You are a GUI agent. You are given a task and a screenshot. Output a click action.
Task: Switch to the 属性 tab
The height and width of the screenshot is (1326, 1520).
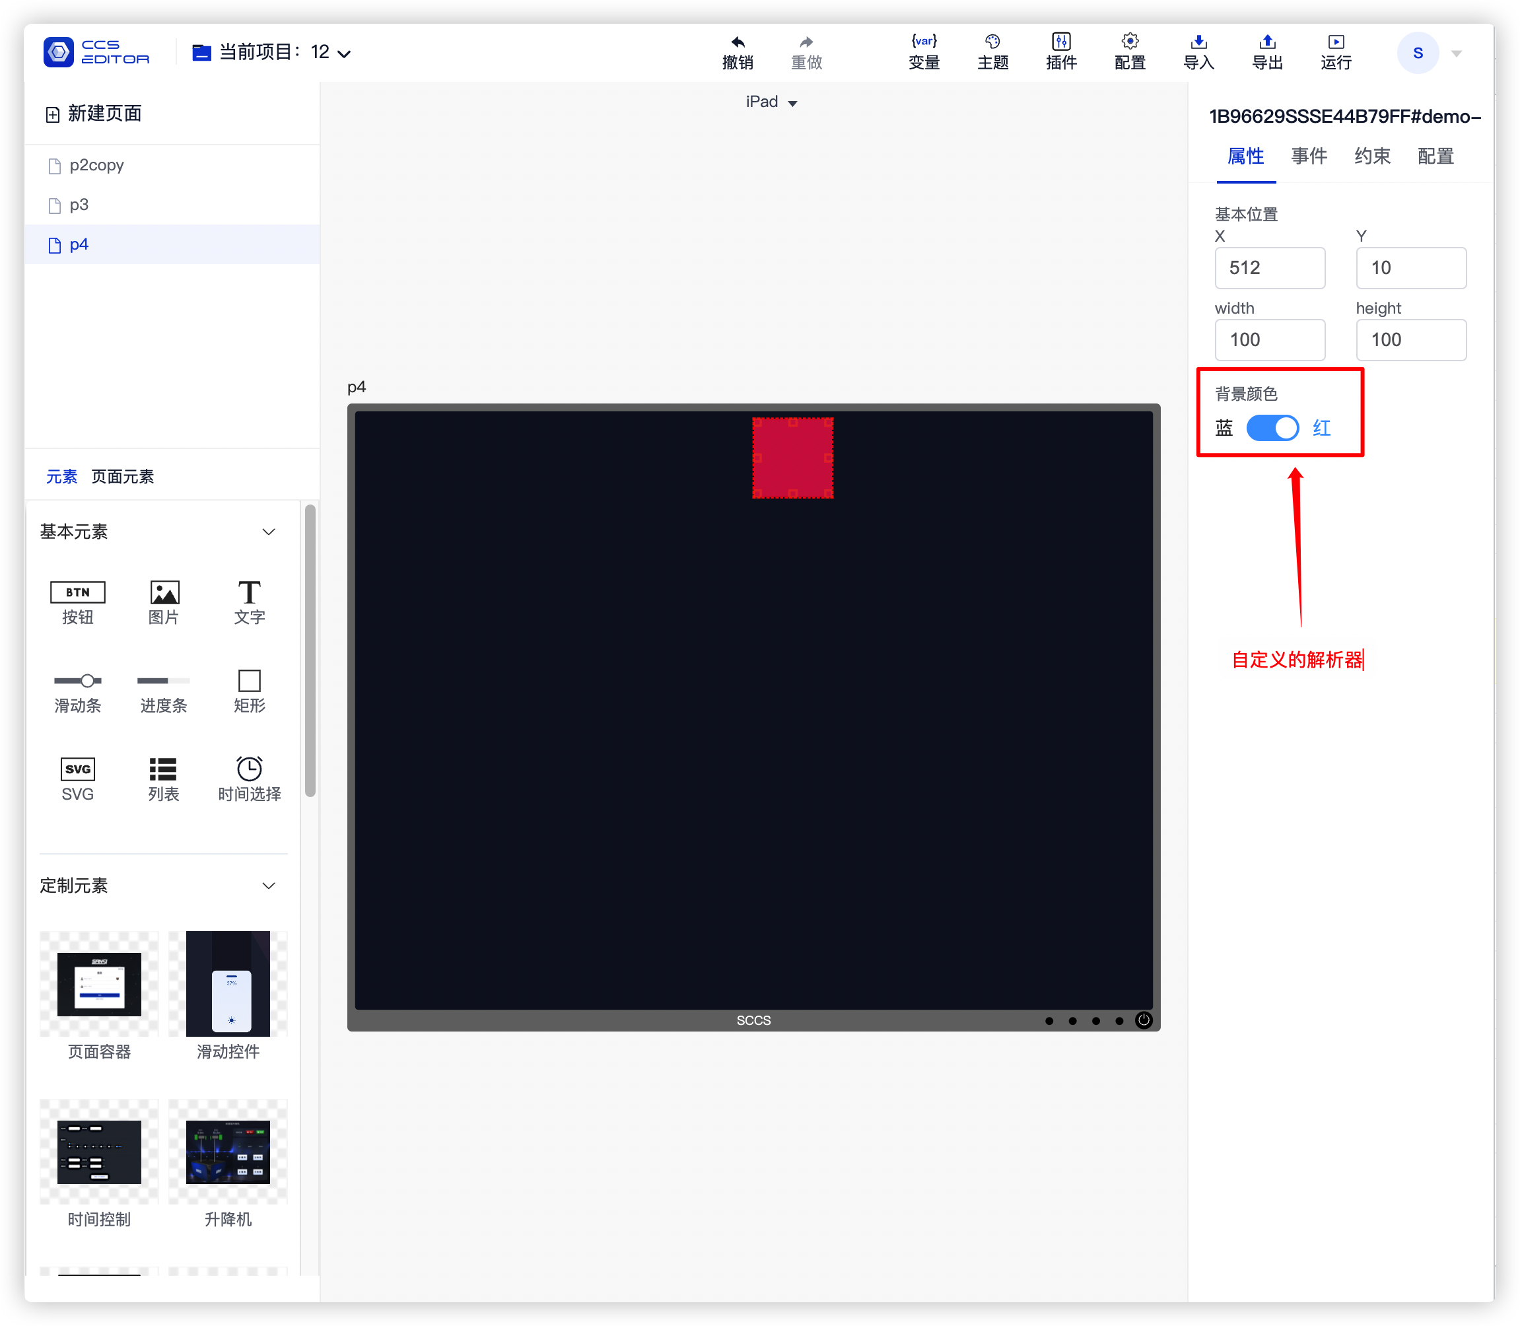click(x=1245, y=156)
